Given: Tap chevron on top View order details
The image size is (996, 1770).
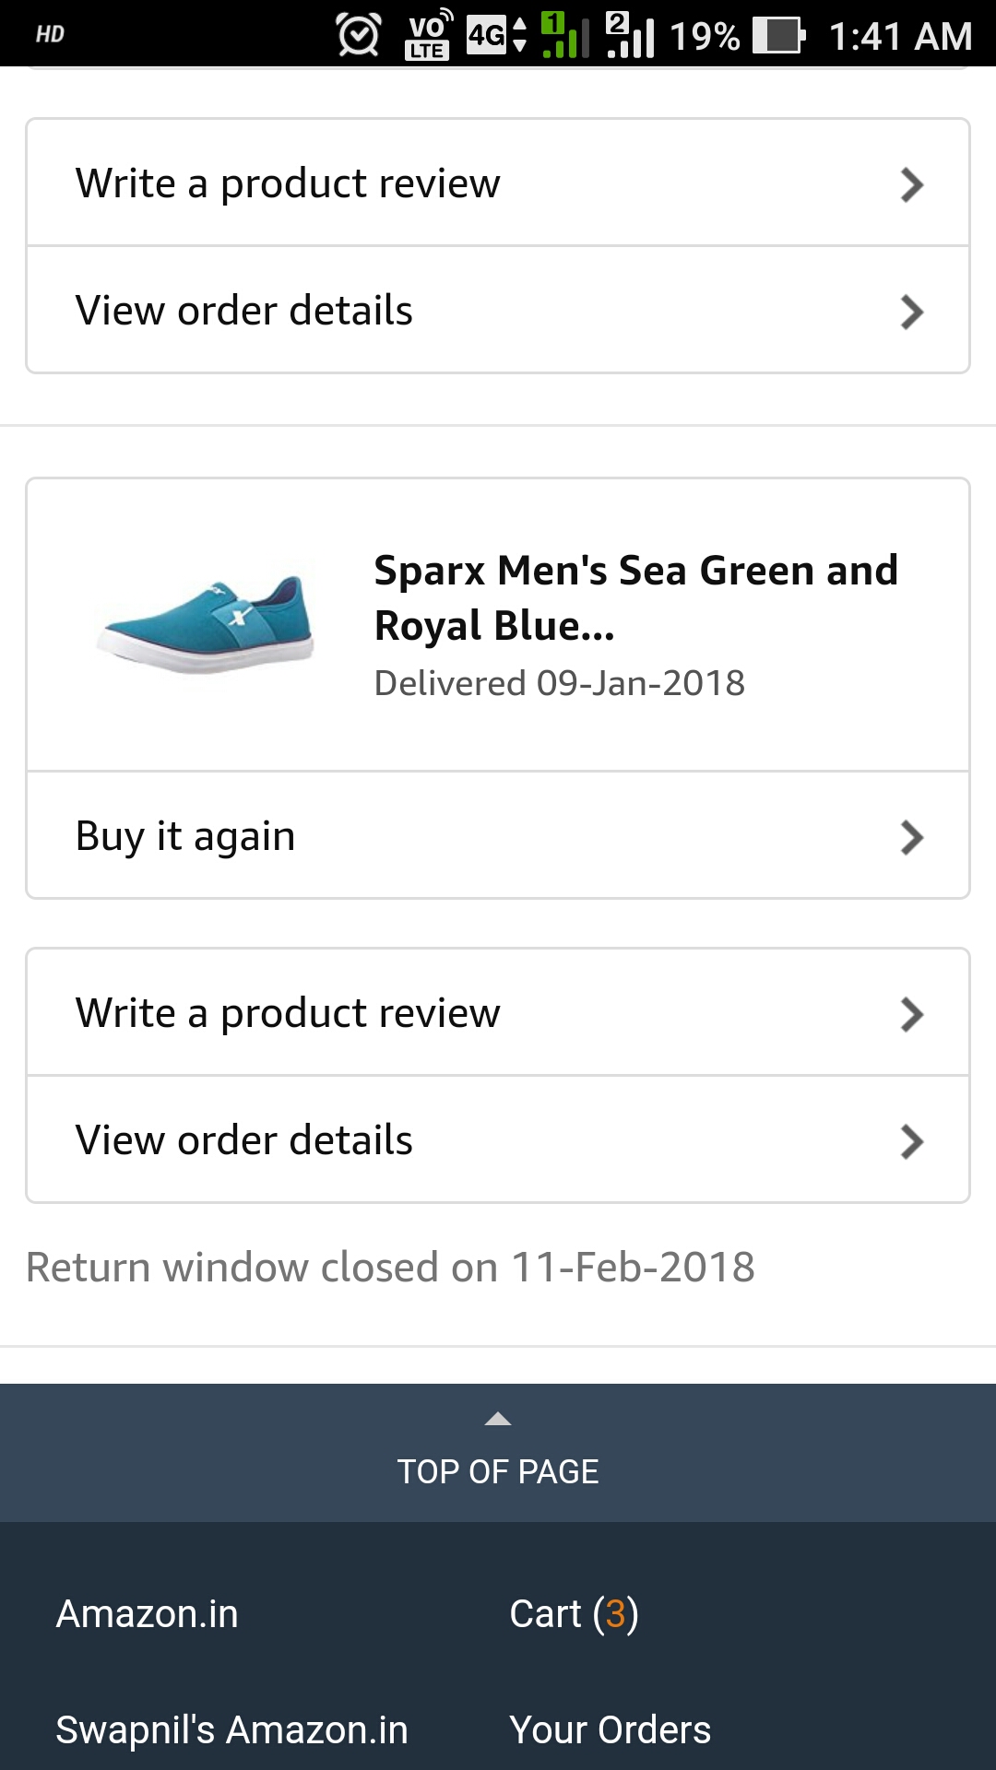Looking at the screenshot, I should click(x=911, y=312).
